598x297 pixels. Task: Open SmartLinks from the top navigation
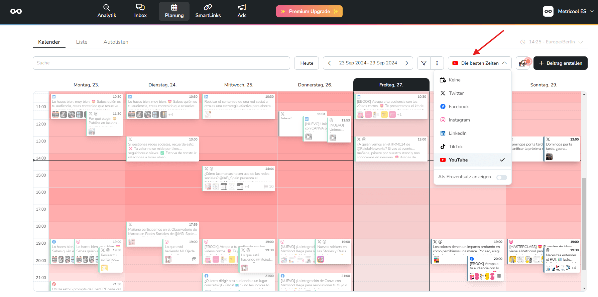[208, 11]
